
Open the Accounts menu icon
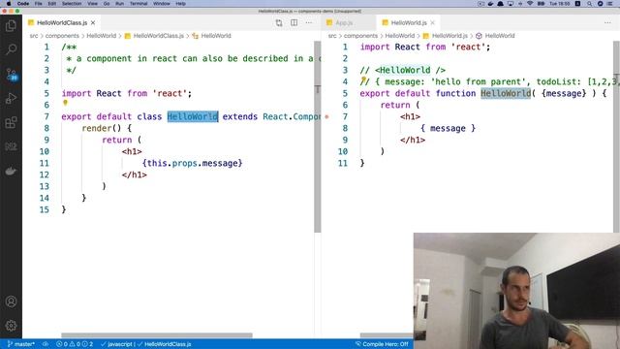[11, 301]
